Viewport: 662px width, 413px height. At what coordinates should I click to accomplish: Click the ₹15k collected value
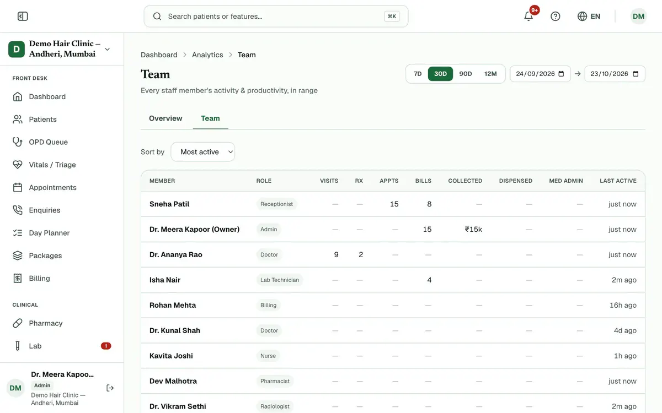click(473, 229)
